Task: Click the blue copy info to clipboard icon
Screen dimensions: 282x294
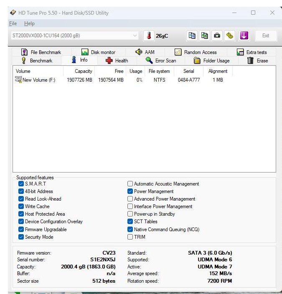Action: tap(192, 36)
